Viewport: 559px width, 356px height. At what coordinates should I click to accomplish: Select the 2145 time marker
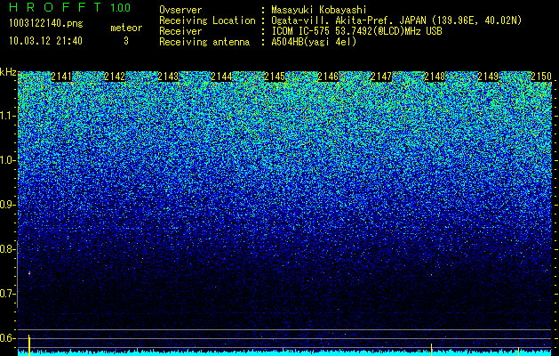coord(275,77)
